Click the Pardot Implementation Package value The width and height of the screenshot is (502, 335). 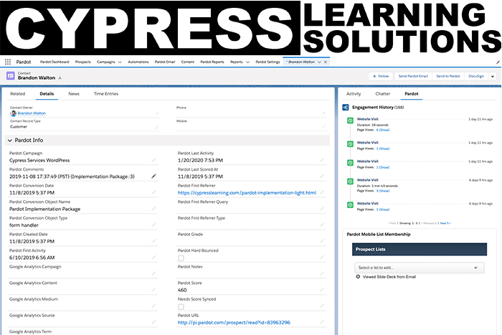[44, 209]
